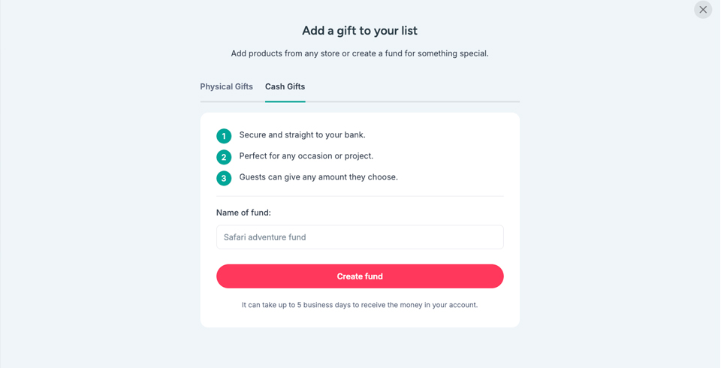This screenshot has height=368, width=721.
Task: Click "Secure and straight to your bank" text
Action: tap(302, 135)
